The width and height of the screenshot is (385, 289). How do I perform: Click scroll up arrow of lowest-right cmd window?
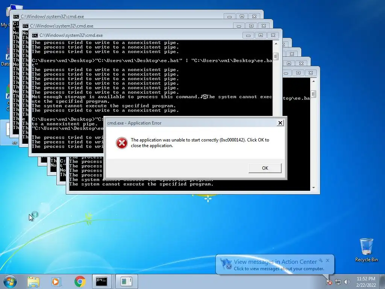click(314, 81)
